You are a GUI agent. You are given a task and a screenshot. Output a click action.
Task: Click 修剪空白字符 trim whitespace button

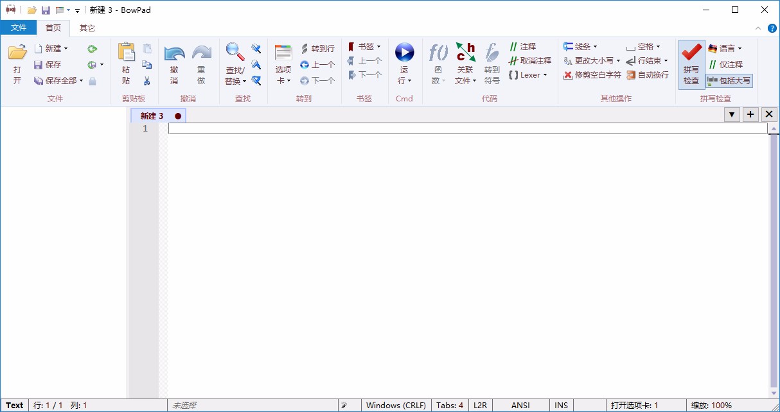tap(592, 75)
